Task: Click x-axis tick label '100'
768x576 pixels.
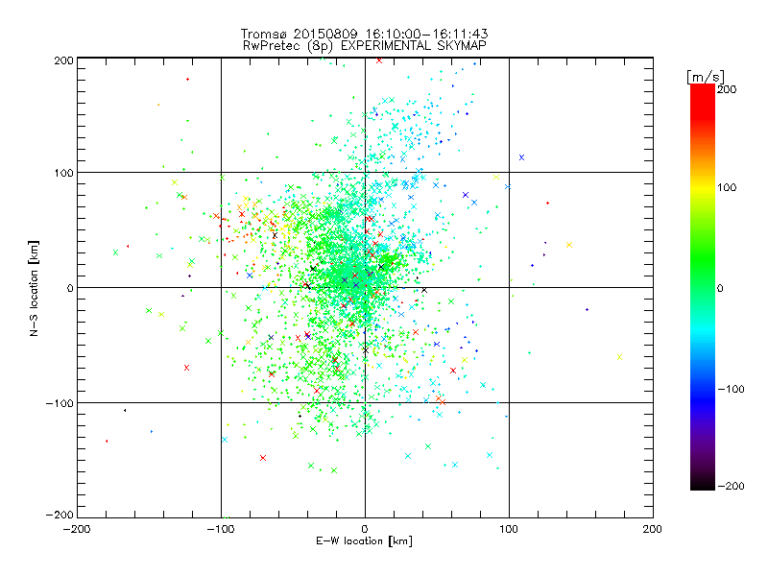Action: 509,529
